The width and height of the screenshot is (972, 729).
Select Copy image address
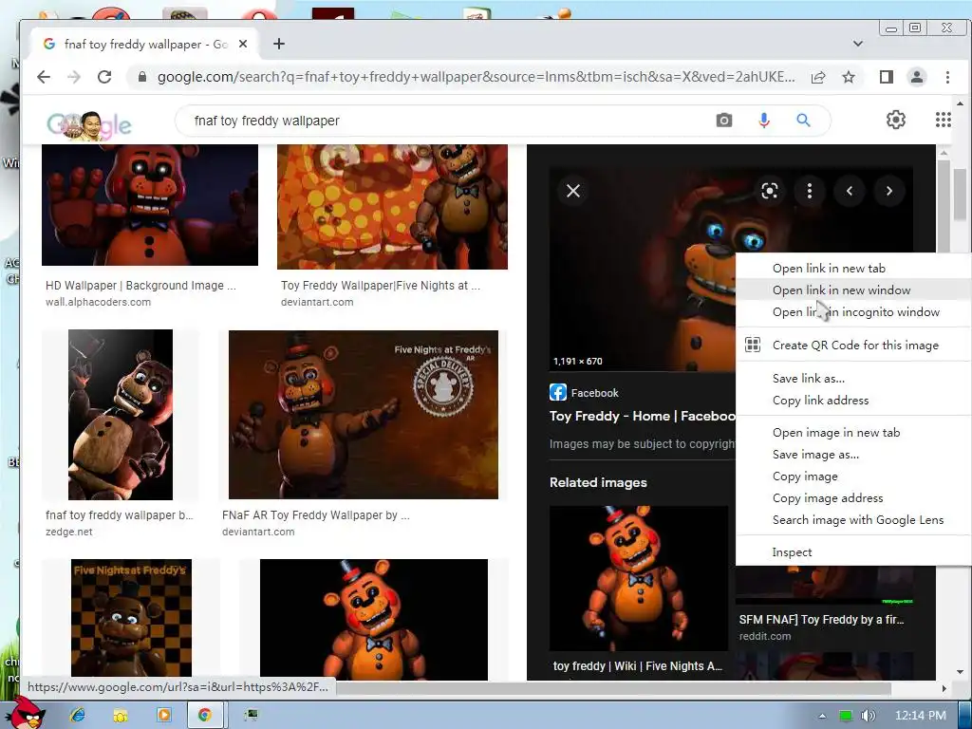pyautogui.click(x=853, y=497)
